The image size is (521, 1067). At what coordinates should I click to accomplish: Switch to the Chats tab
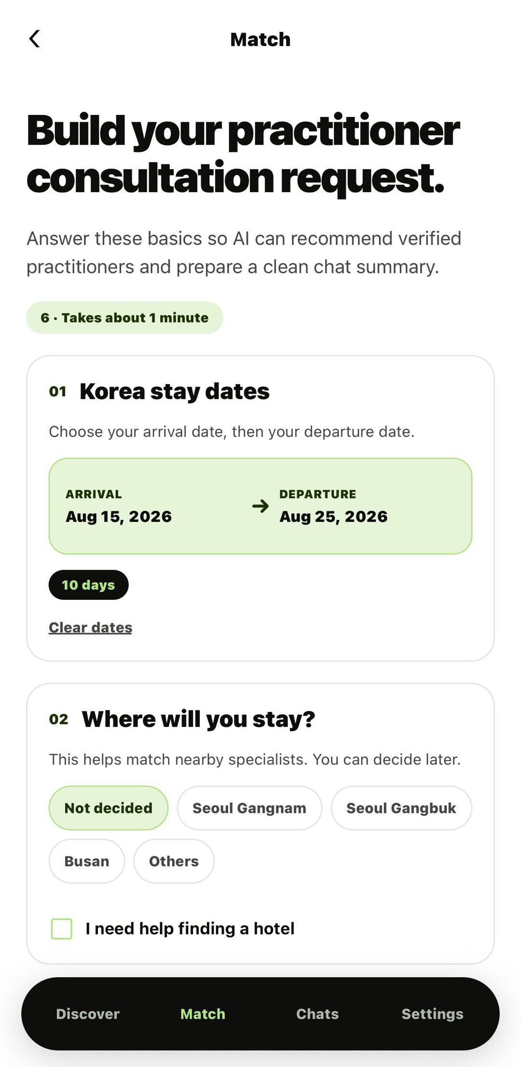(317, 1013)
